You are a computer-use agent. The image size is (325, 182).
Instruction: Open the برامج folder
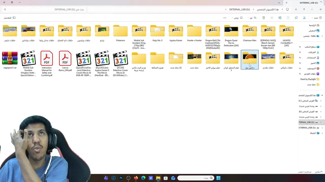tap(102, 33)
